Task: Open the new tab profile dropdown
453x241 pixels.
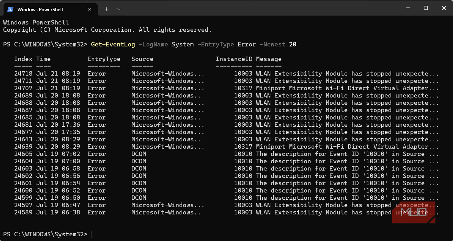Action: [x=119, y=9]
